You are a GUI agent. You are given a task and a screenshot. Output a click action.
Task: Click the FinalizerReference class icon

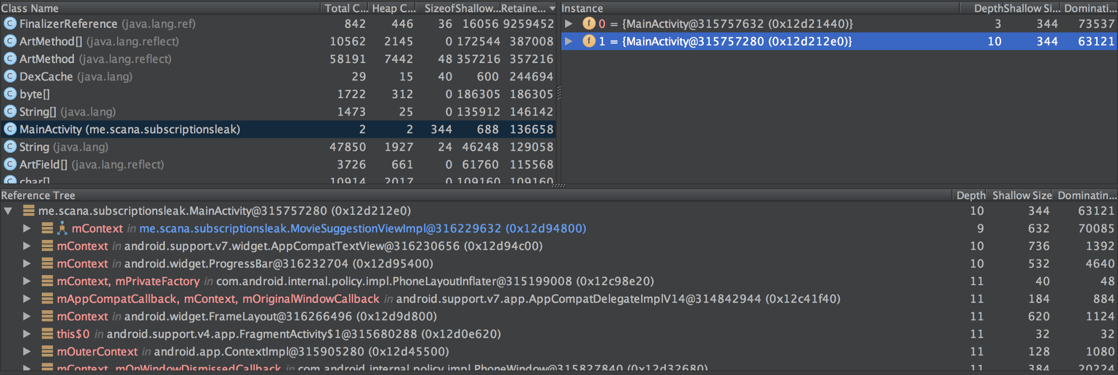pos(10,23)
